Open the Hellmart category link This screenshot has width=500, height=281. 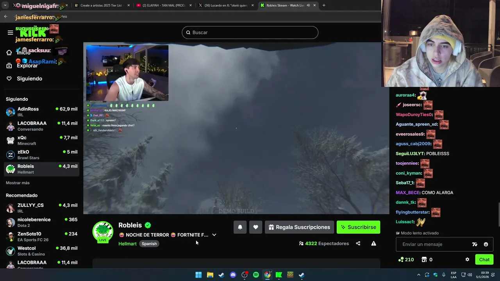[x=127, y=244]
